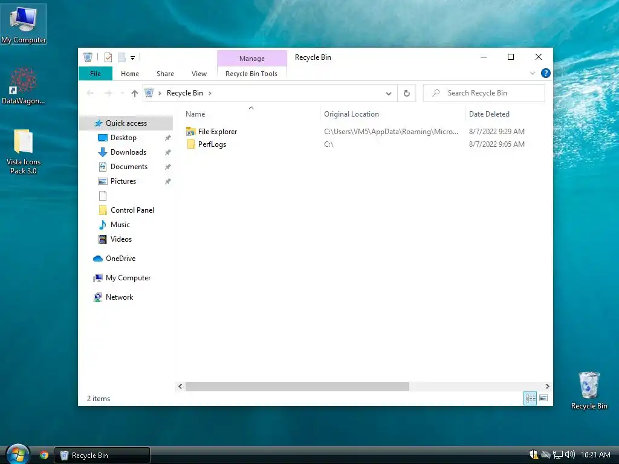Click the Recycle Bin icon in address bar
619x464 pixels.
(x=149, y=93)
